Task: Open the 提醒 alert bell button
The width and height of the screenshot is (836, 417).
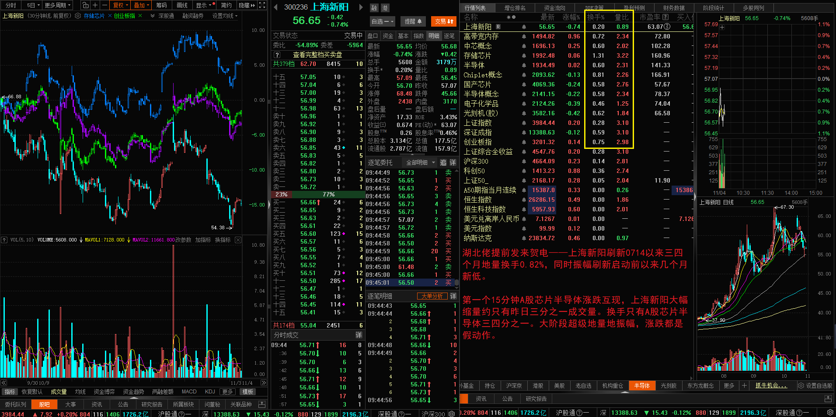Action: coord(413,21)
